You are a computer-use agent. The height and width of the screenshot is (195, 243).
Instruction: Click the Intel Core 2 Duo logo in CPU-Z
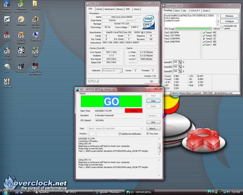(x=149, y=22)
